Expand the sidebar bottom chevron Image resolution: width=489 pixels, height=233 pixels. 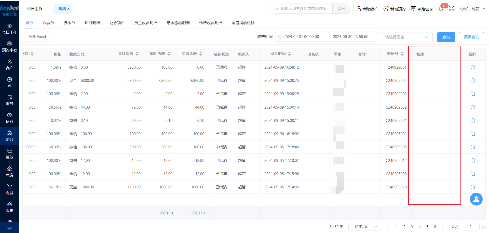(x=9, y=228)
